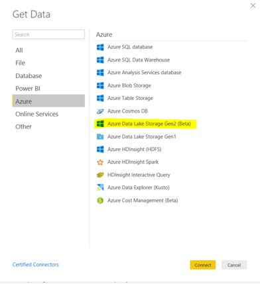Screen dimensions: 260x284
Task: Click Connect button
Action: click(203, 265)
